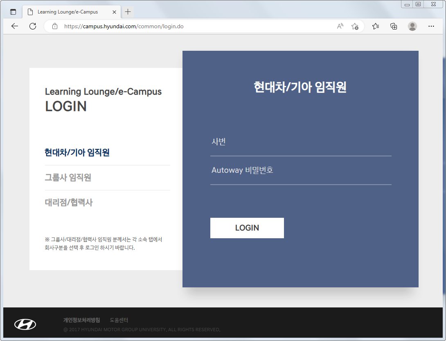Open Collections icon in toolbar

[x=394, y=26]
